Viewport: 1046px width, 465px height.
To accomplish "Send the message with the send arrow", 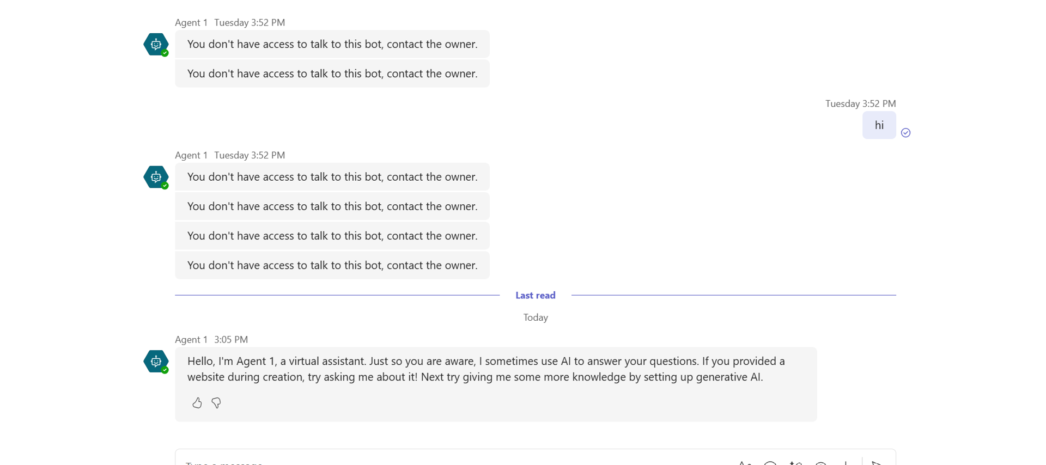I will tap(877, 462).
